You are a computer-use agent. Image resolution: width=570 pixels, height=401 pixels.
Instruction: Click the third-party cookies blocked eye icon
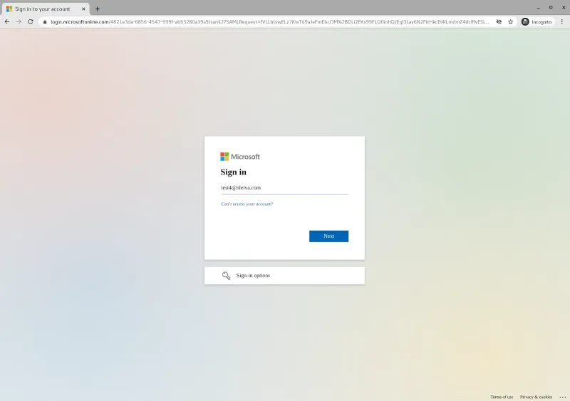(499, 22)
